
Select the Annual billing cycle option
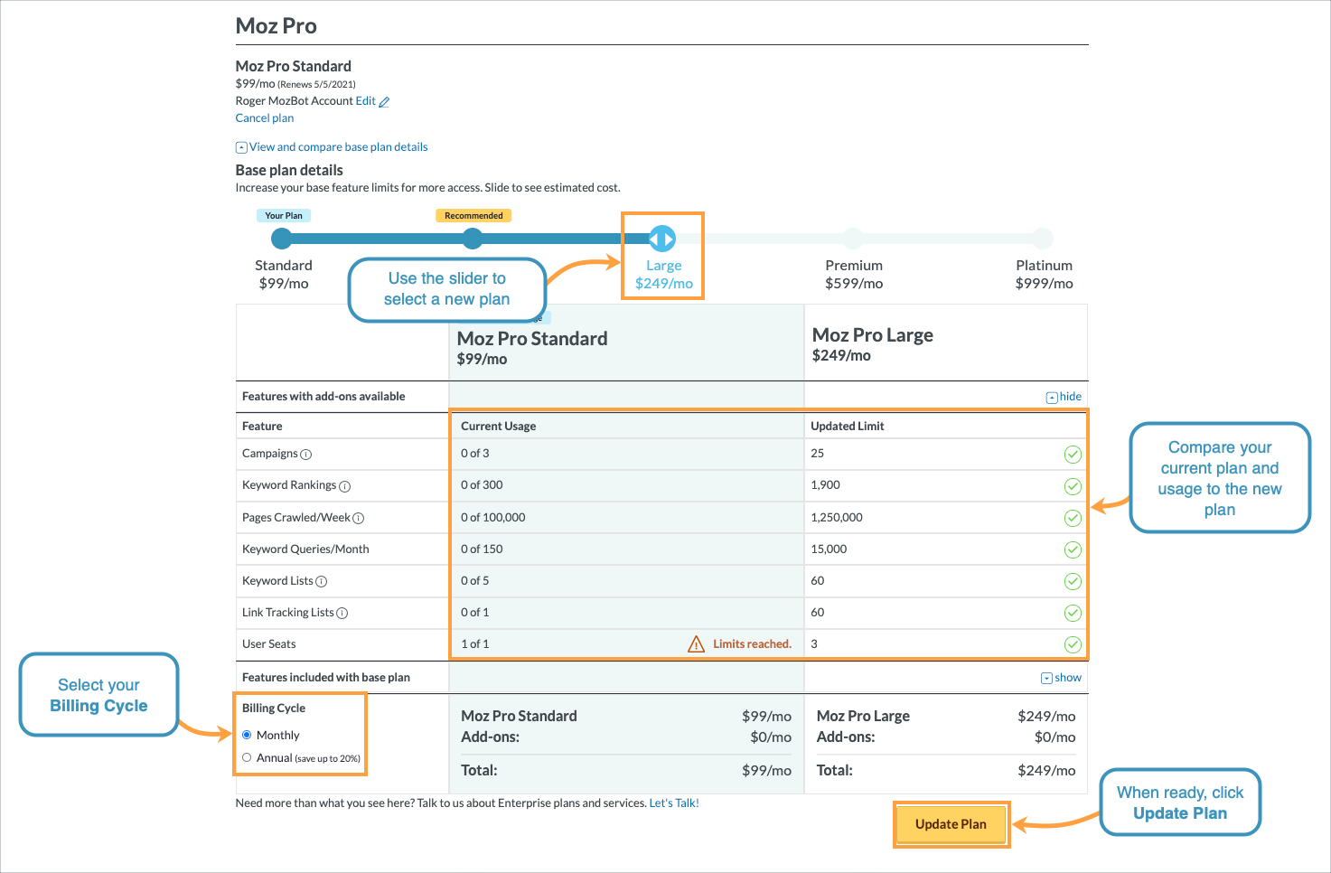click(x=247, y=757)
